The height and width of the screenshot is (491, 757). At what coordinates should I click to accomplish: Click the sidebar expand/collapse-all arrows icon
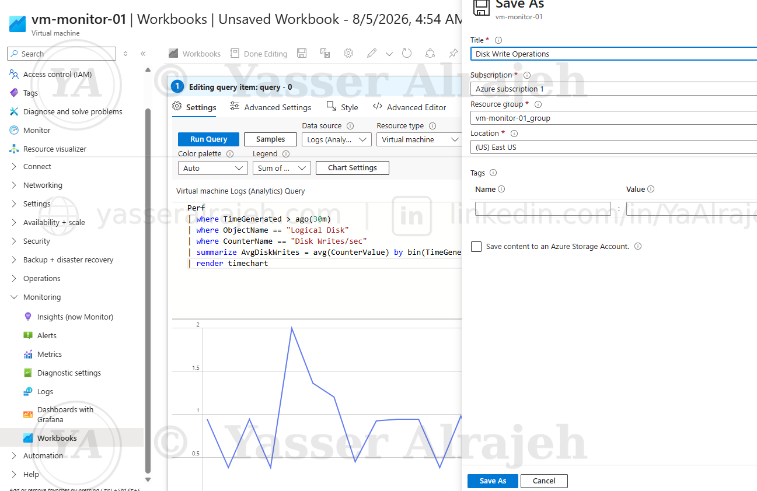125,54
